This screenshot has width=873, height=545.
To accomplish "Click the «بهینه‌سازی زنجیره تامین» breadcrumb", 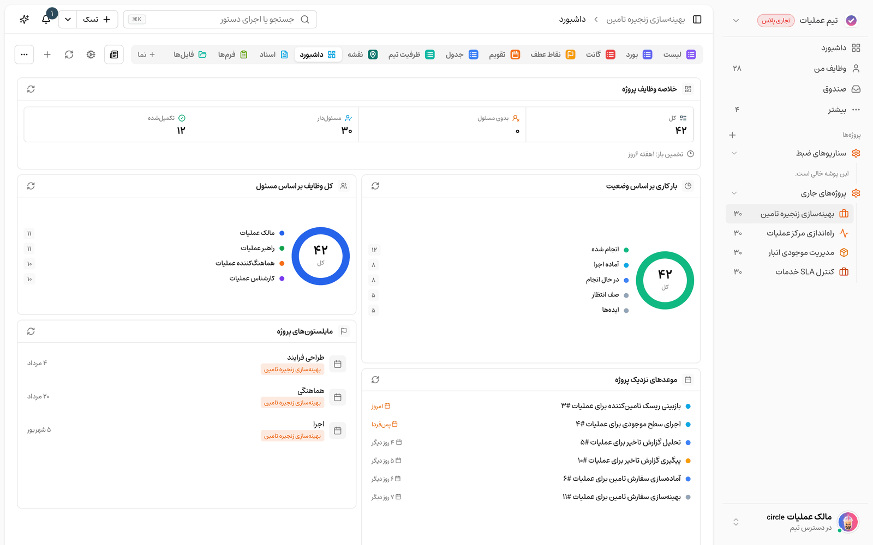I will [645, 19].
